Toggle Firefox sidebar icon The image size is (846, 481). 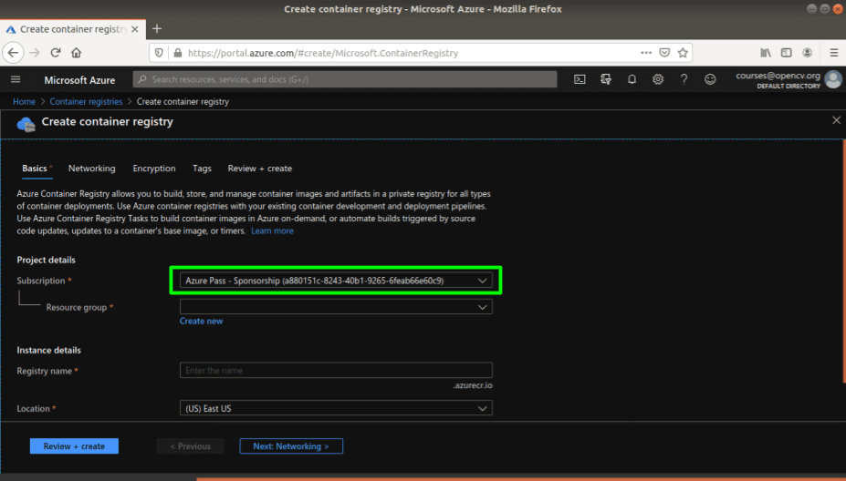786,53
